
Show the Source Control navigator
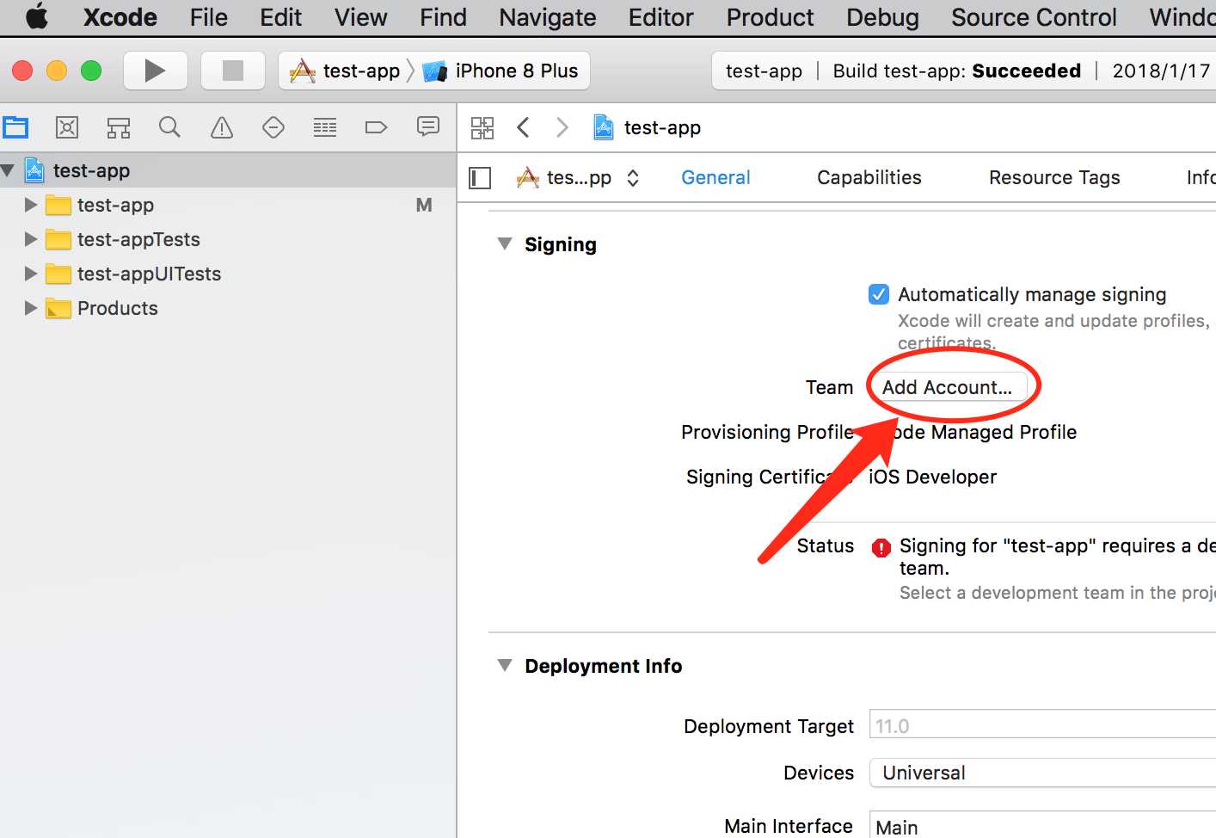[67, 128]
